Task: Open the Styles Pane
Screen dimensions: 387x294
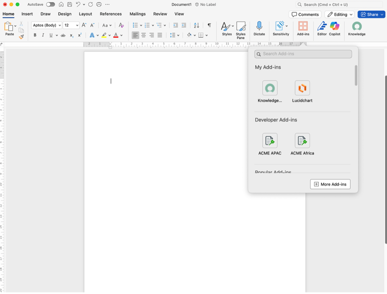Action: tap(241, 28)
